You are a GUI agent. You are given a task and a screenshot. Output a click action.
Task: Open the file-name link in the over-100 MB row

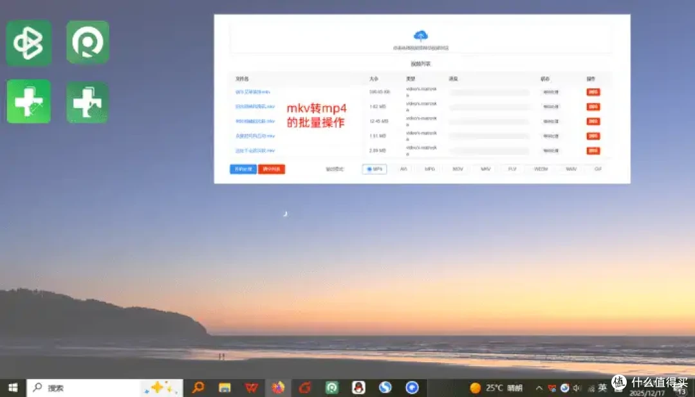(253, 92)
